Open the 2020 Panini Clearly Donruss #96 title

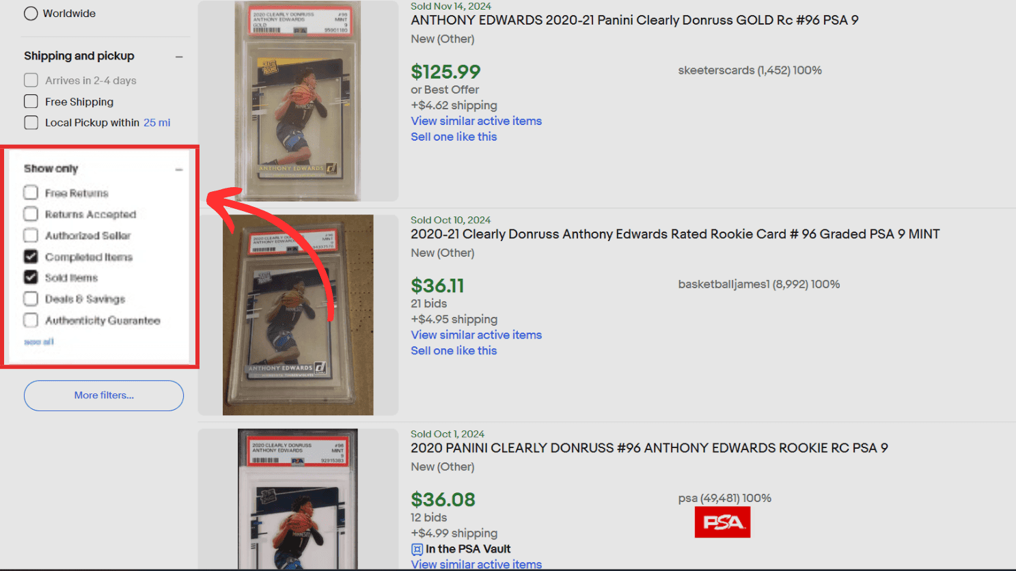click(x=649, y=448)
